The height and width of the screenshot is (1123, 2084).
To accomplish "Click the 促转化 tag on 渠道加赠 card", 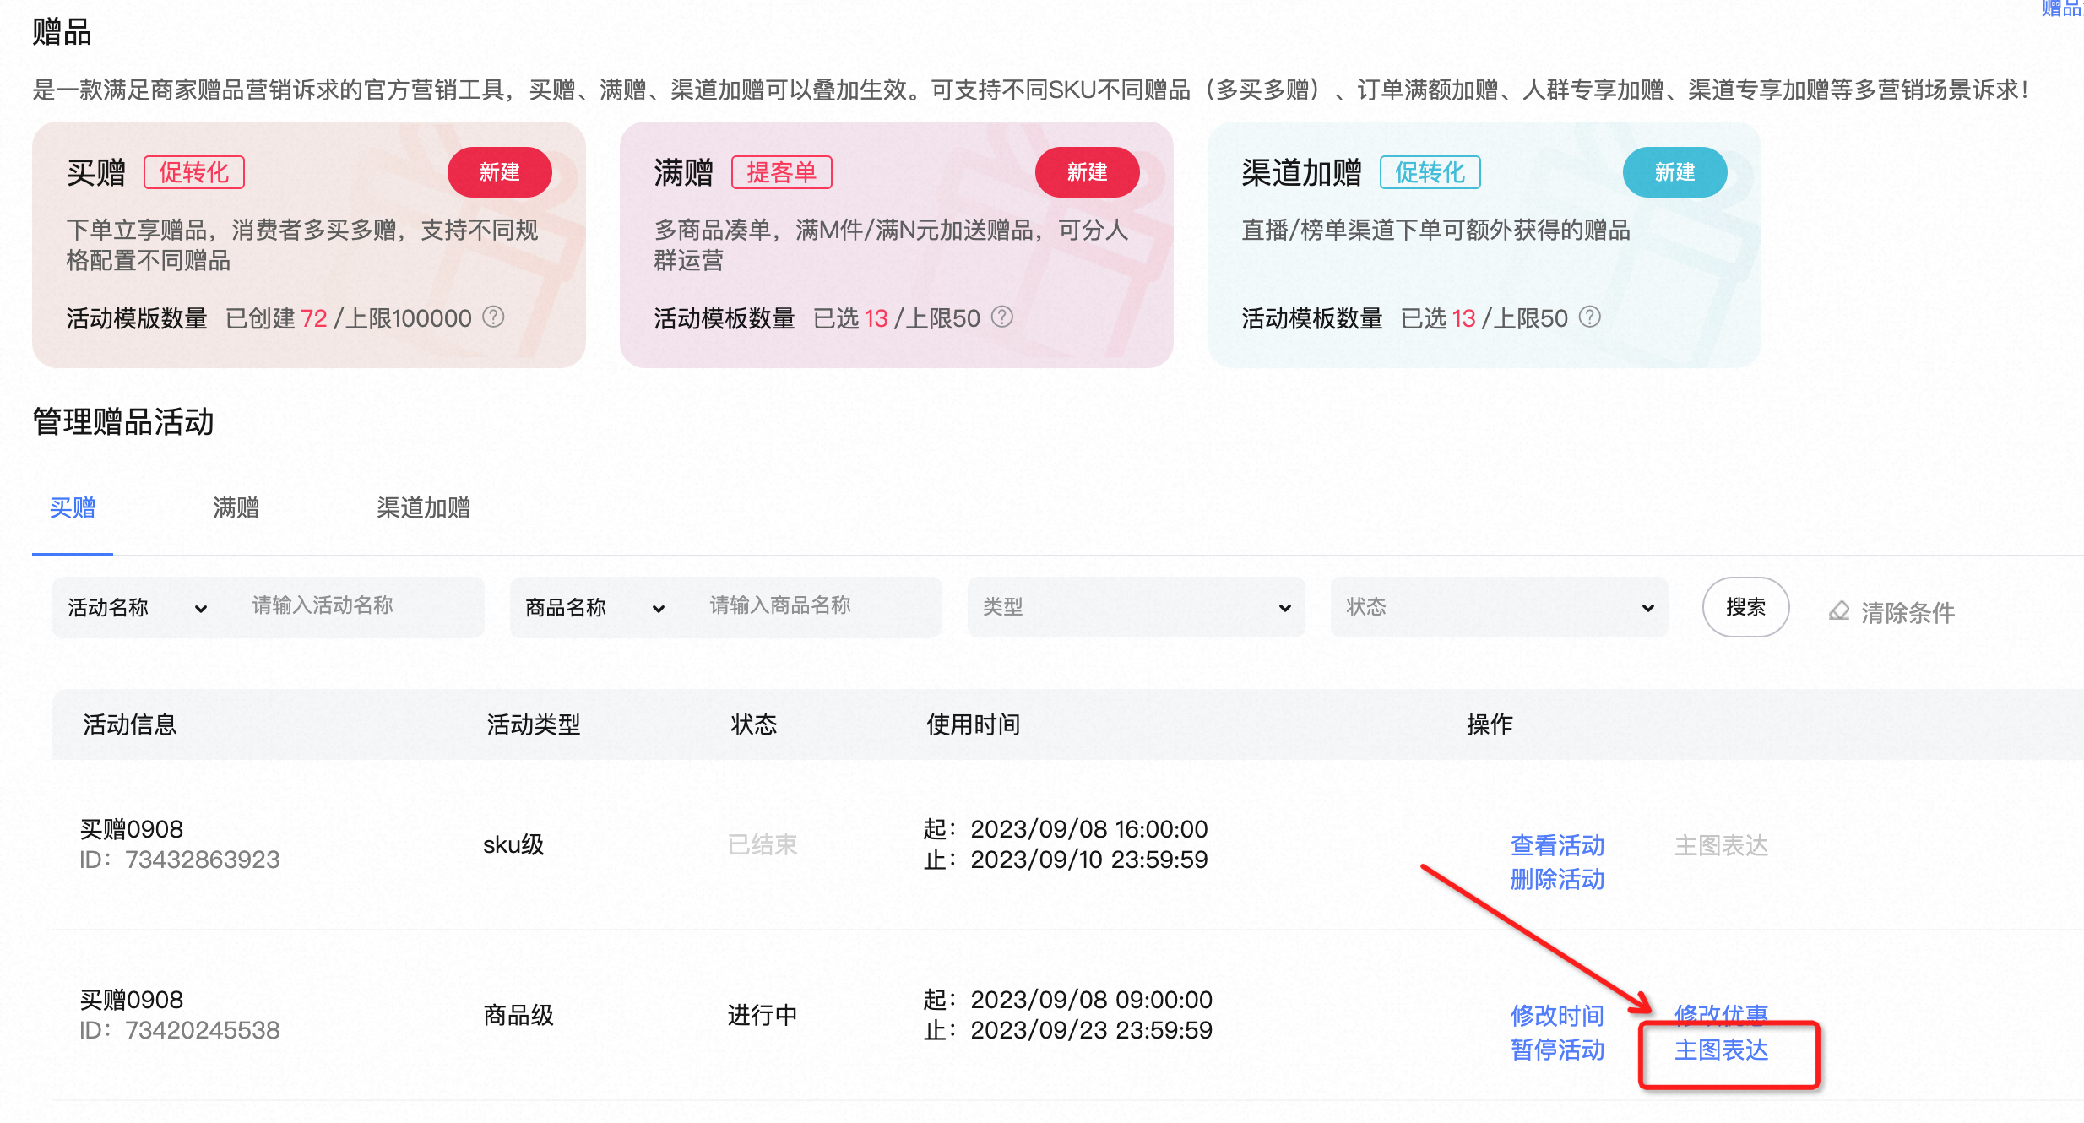I will pyautogui.click(x=1430, y=172).
